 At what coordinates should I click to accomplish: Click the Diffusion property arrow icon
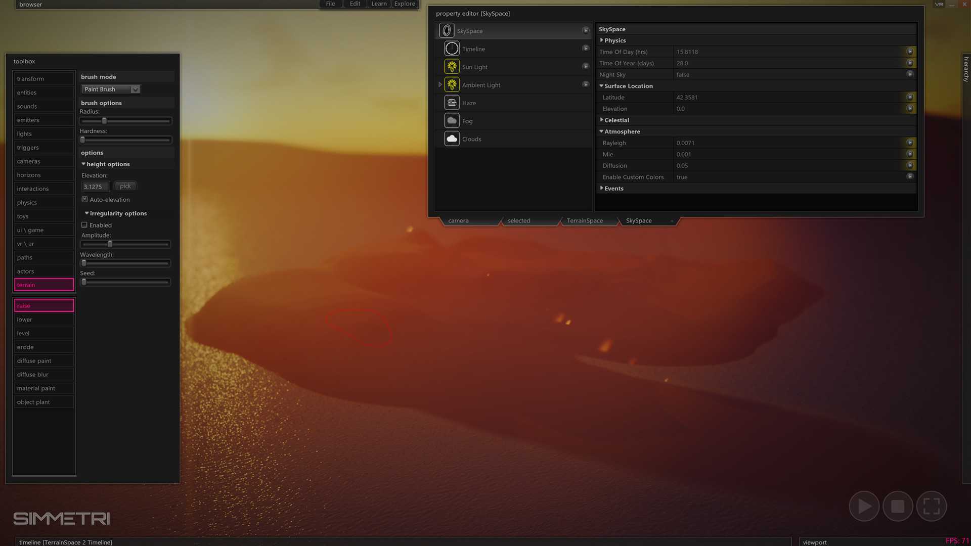click(x=910, y=165)
